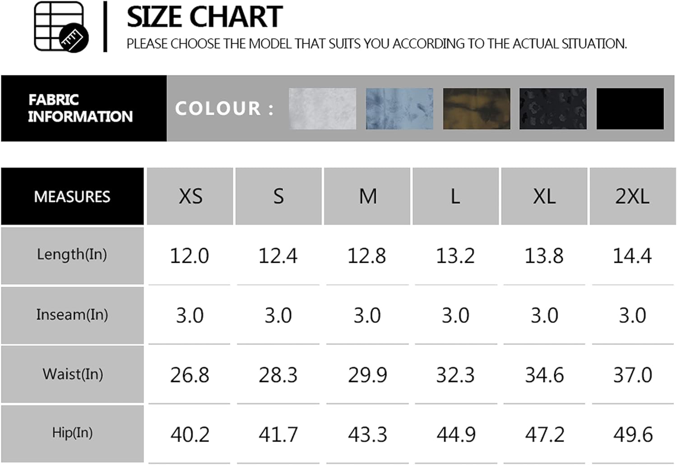
Task: Click the Inseam(In) row label
Action: [x=72, y=315]
